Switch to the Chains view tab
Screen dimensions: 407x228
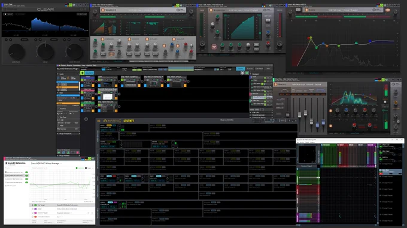point(241,69)
